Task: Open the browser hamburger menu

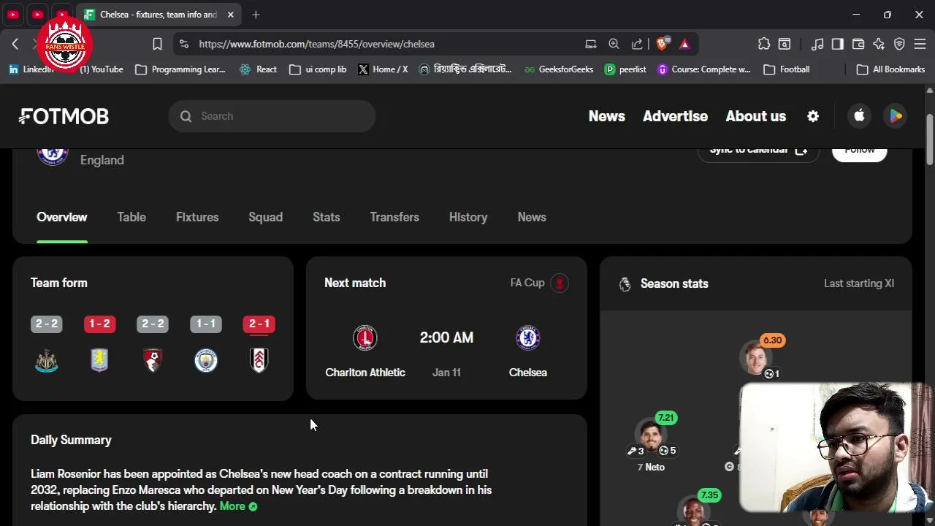Action: click(920, 44)
